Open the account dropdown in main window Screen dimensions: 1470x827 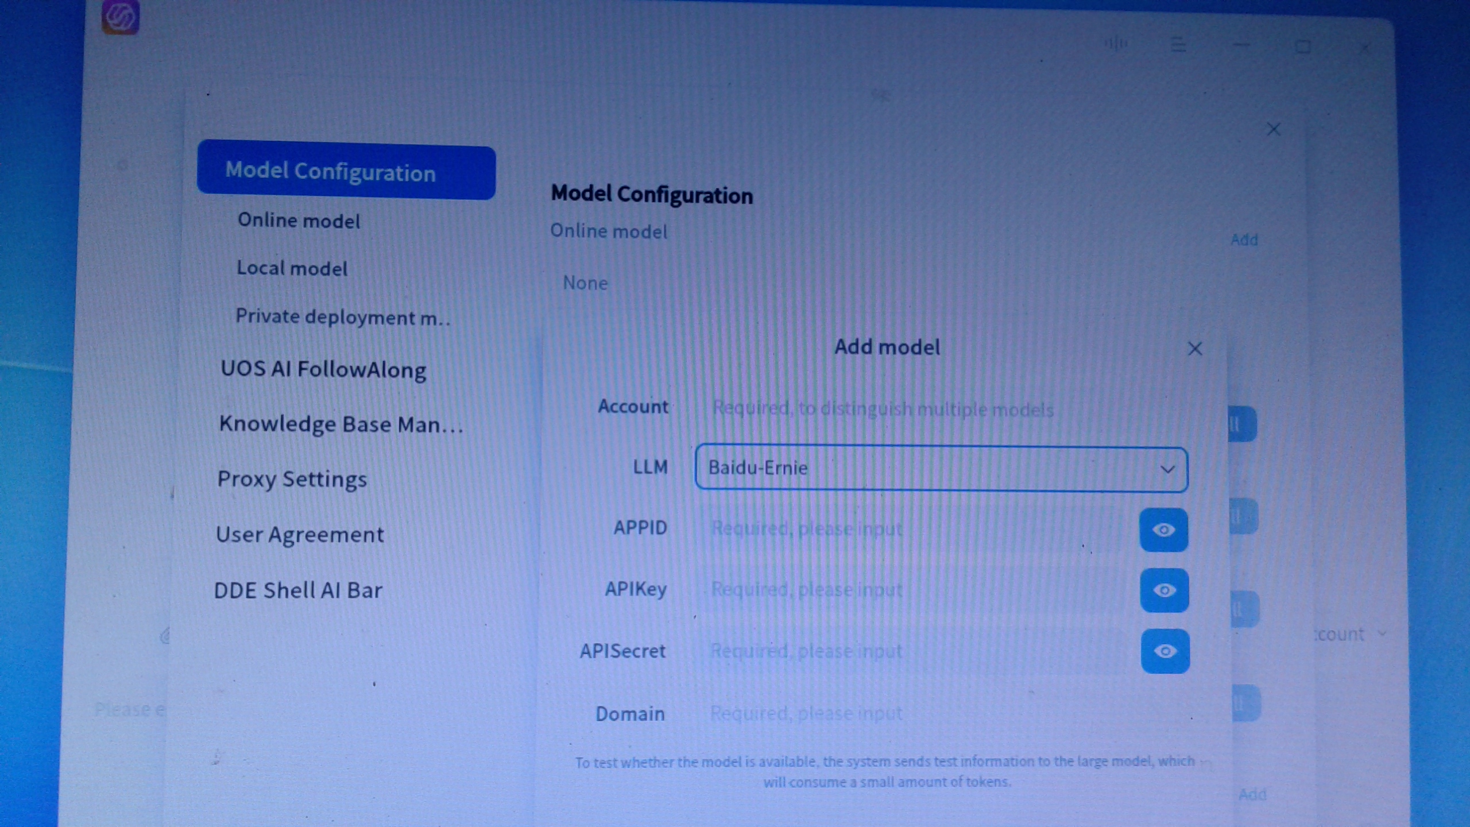(1351, 634)
